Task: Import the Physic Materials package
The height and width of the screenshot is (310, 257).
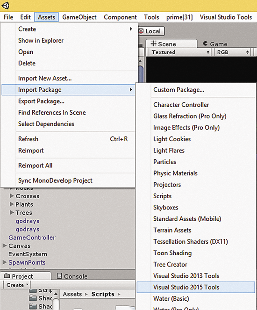Action: point(196,173)
